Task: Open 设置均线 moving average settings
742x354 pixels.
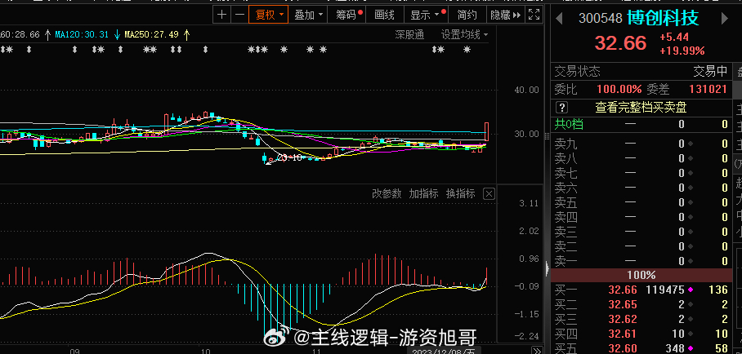Action: click(x=464, y=34)
